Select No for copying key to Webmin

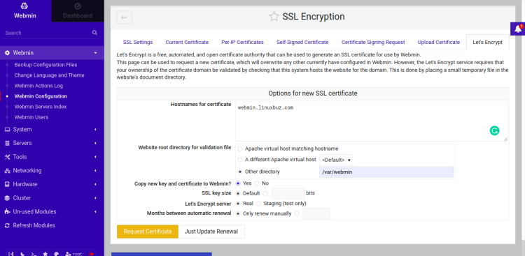pyautogui.click(x=257, y=183)
